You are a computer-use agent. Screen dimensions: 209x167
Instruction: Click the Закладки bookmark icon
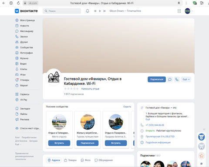tap(17, 109)
